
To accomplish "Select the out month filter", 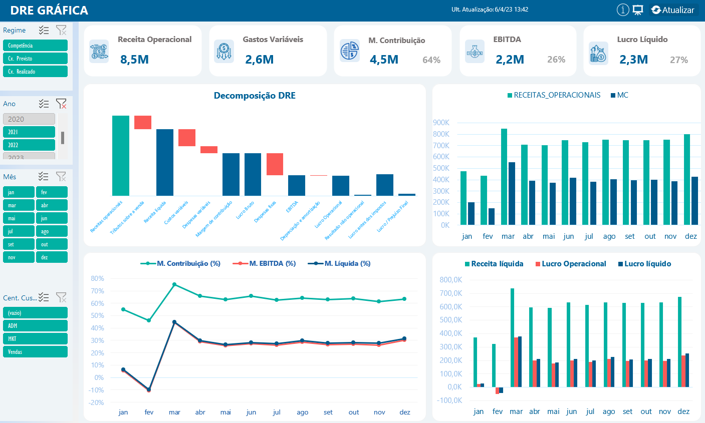I will (52, 244).
